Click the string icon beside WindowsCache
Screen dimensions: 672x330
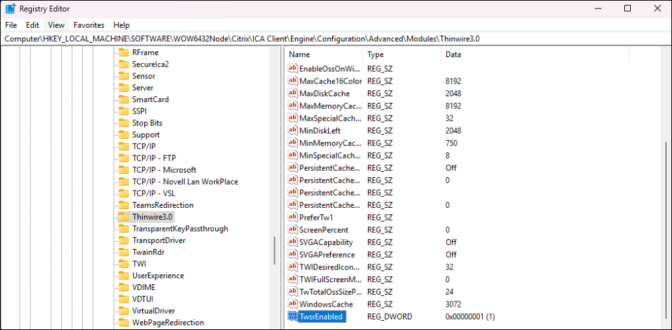coord(293,305)
